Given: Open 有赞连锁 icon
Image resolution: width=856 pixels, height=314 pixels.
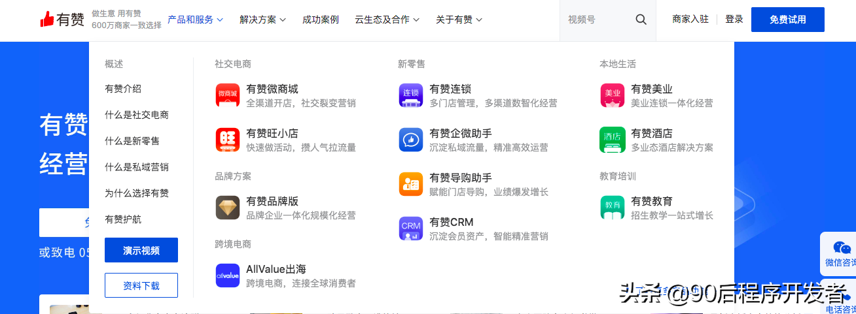Looking at the screenshot, I should pyautogui.click(x=411, y=95).
